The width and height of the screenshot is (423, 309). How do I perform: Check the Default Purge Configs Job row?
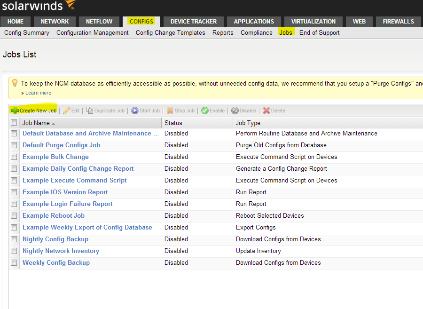pos(14,145)
